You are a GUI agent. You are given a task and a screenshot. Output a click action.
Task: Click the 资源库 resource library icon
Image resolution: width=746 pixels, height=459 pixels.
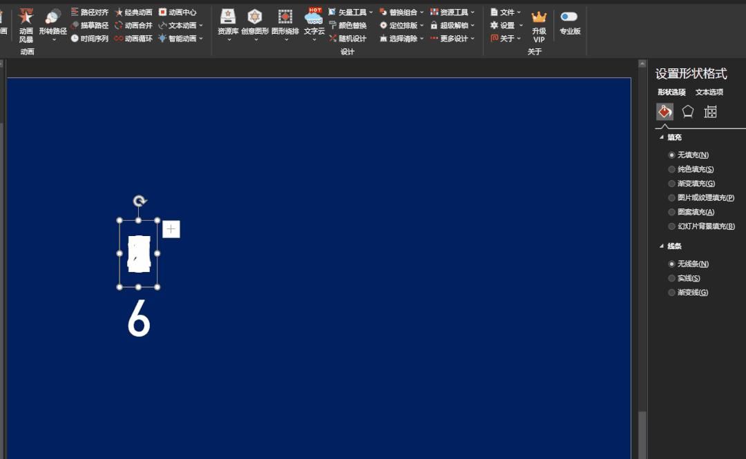pyautogui.click(x=228, y=23)
